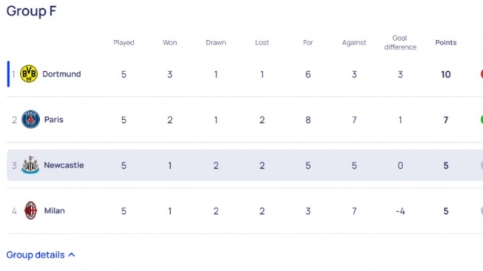Open the Milan team name link
Image resolution: width=483 pixels, height=271 pixels.
coord(55,211)
